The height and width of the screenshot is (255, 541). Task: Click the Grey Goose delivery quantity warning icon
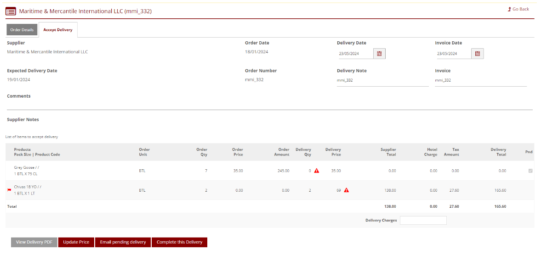click(317, 171)
